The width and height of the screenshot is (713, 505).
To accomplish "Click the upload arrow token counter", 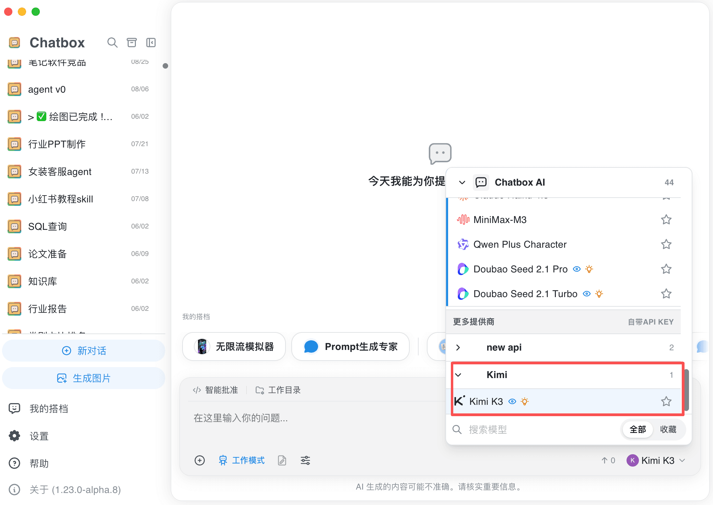I will pos(608,460).
